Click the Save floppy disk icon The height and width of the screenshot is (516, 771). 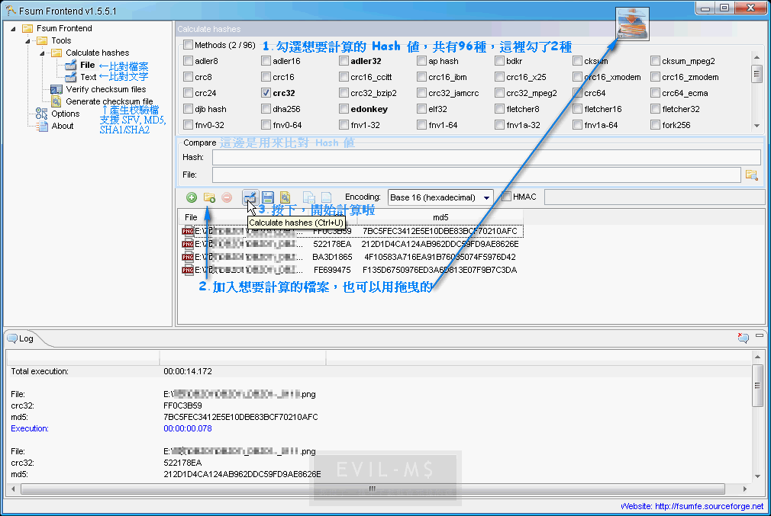(x=267, y=197)
